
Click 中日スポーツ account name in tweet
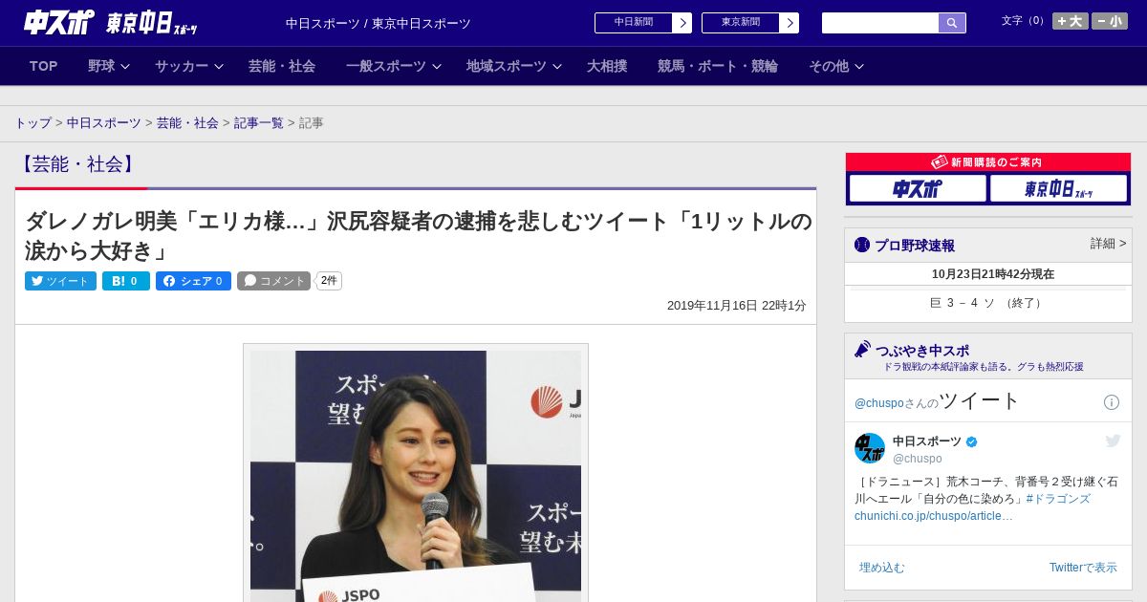pos(927,441)
